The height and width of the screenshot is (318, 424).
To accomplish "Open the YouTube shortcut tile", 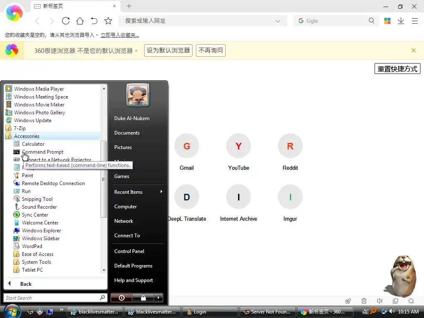I will click(238, 152).
